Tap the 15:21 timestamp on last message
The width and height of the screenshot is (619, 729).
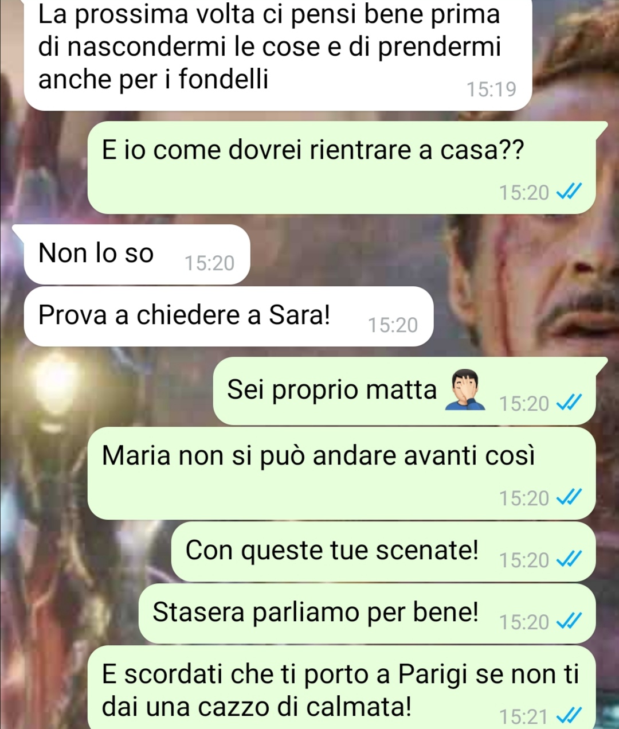coord(524,717)
